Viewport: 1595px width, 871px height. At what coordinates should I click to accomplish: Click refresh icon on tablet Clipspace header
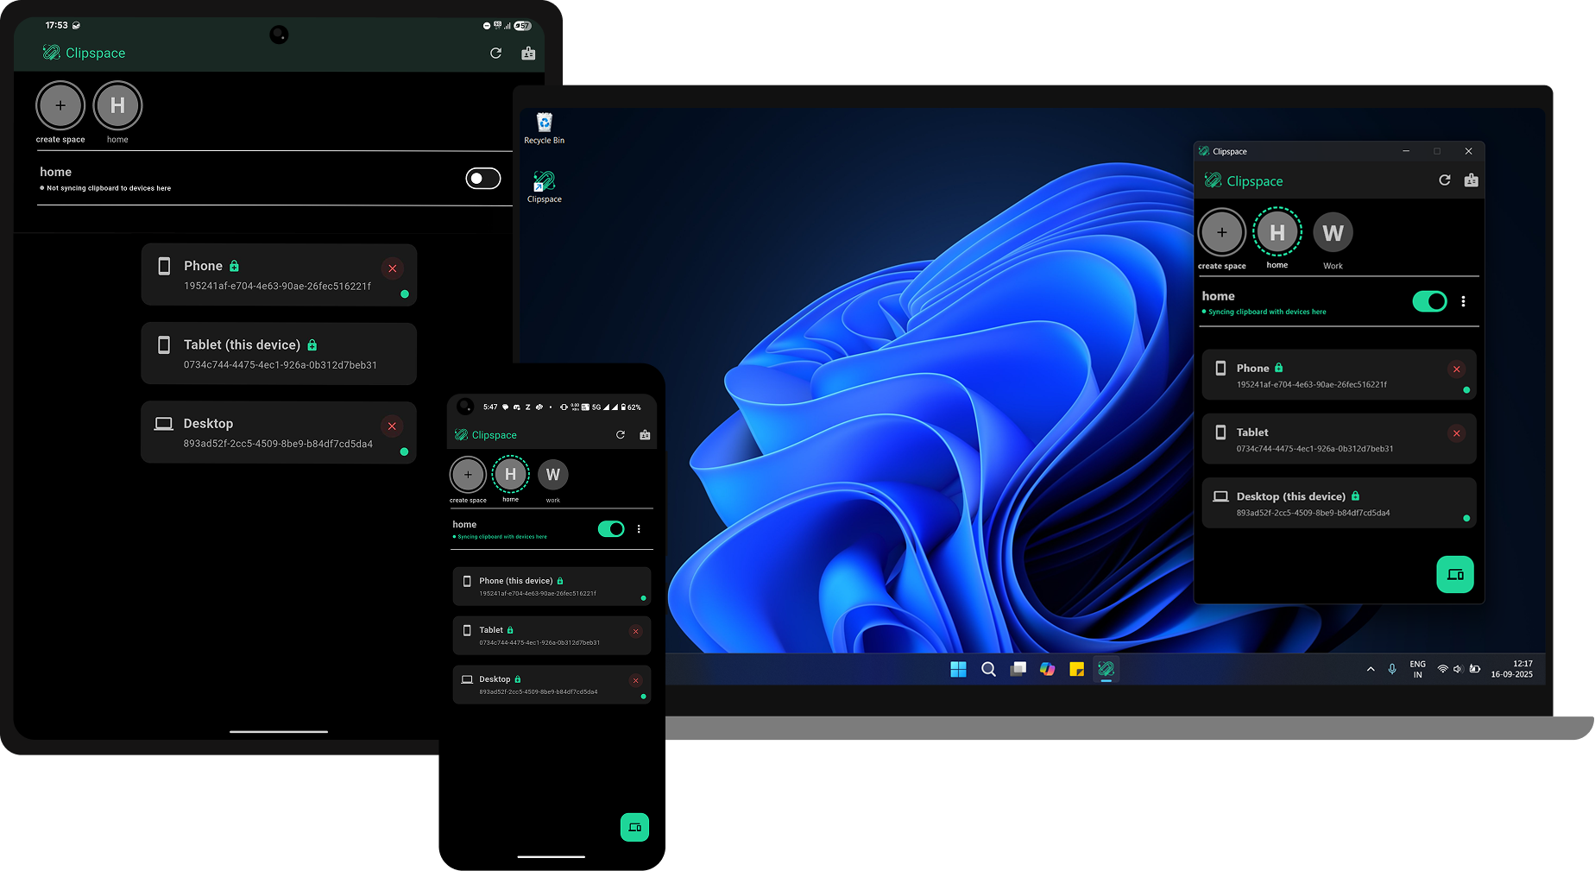coord(495,54)
